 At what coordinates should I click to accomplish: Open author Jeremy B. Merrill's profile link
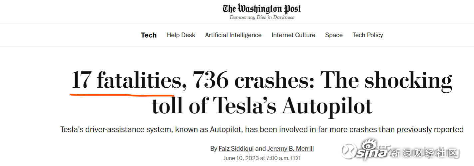(290, 149)
